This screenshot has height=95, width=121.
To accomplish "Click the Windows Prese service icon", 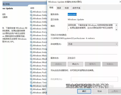I will [x=31, y=66].
